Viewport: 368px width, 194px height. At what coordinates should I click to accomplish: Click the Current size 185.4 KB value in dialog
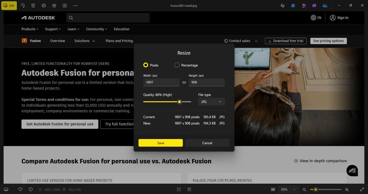[x=209, y=117]
